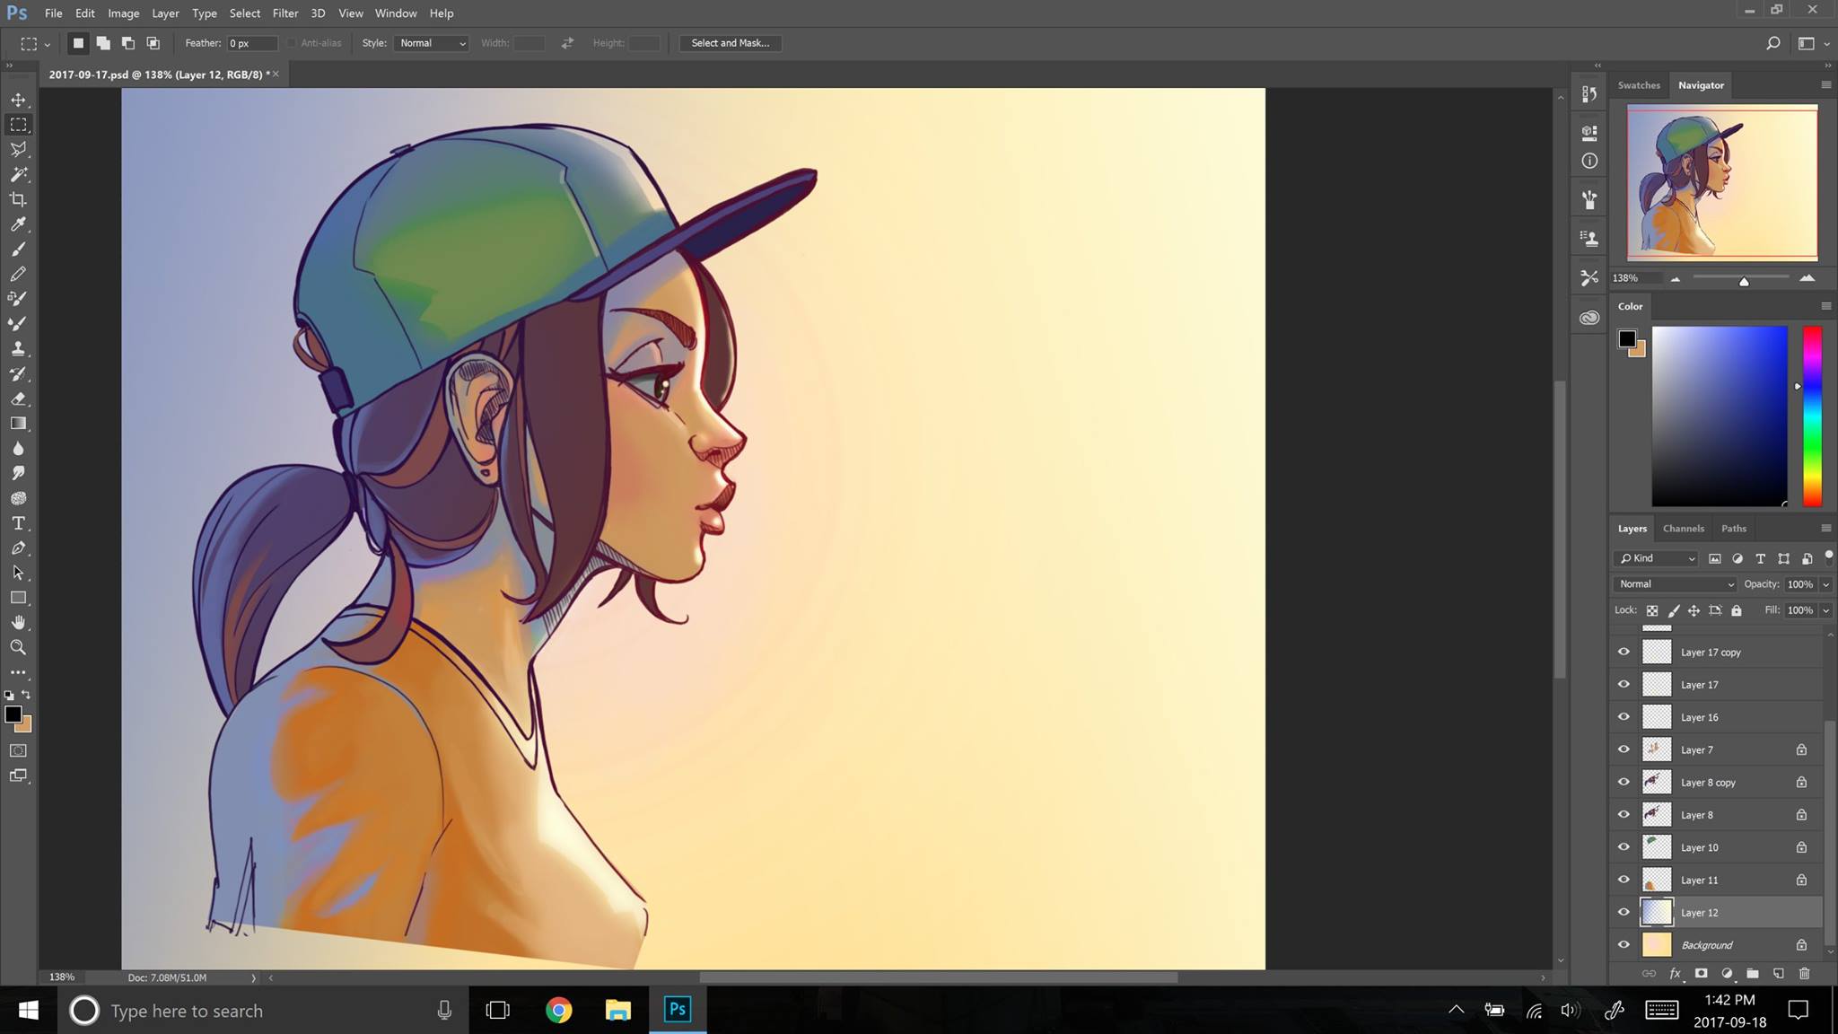Open the Image menu
The image size is (1838, 1034).
click(124, 13)
